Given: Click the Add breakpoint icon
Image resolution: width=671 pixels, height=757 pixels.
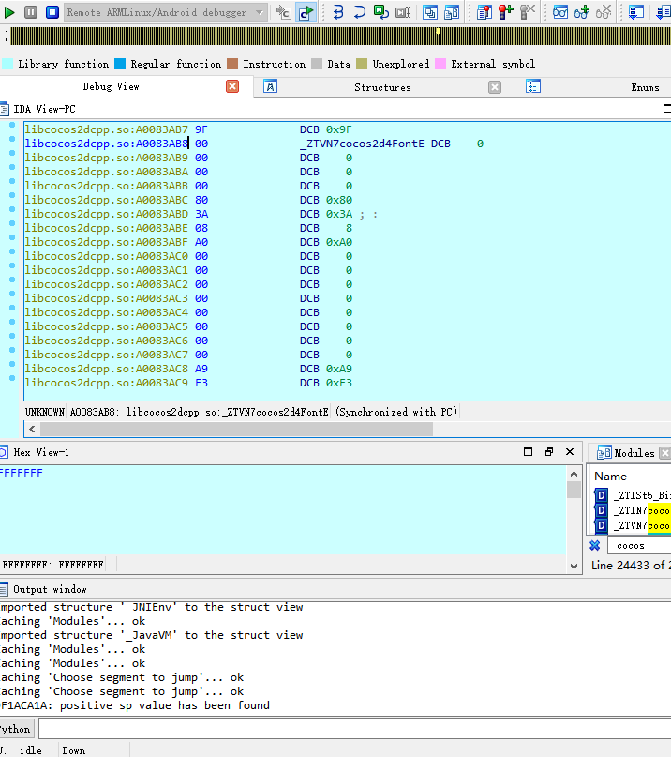Looking at the screenshot, I should (x=505, y=12).
